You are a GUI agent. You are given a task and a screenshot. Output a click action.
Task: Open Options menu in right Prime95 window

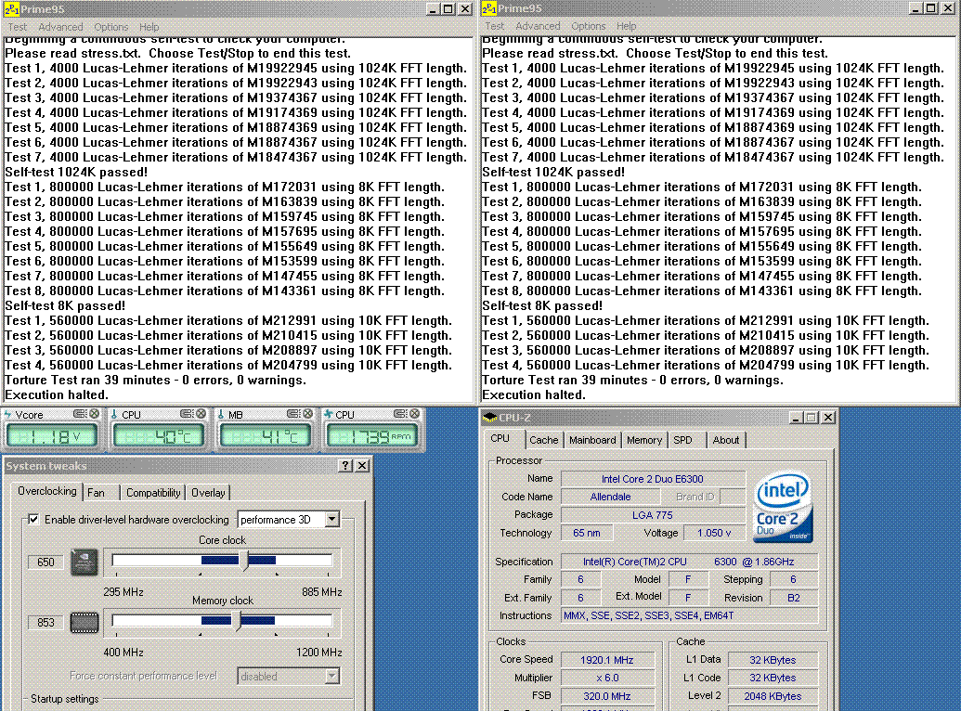(x=589, y=26)
